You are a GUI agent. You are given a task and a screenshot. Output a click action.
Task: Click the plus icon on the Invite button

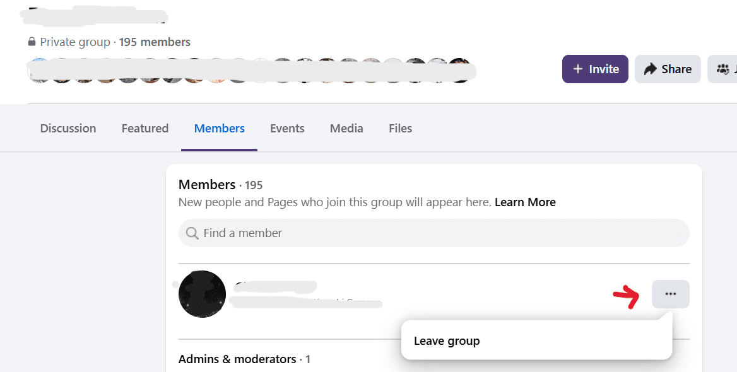coord(579,69)
